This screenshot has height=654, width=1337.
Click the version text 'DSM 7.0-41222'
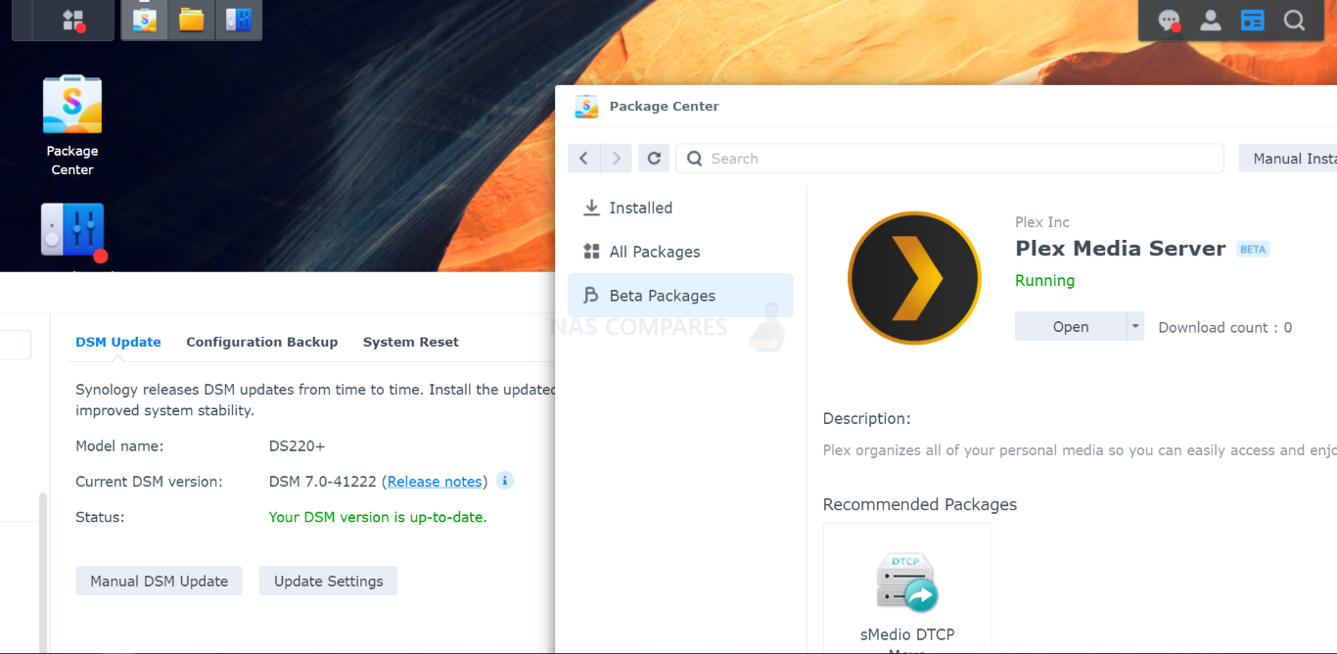tap(323, 482)
